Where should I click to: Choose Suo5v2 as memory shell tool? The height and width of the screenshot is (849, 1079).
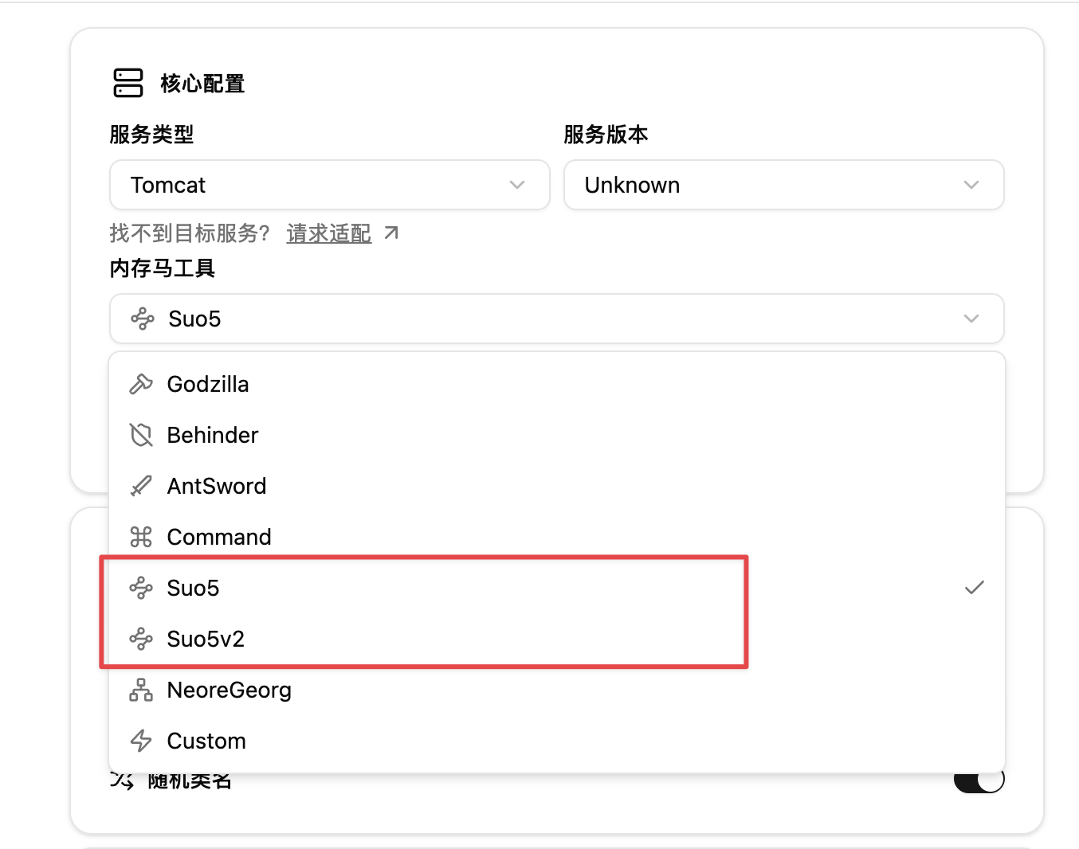coord(205,639)
